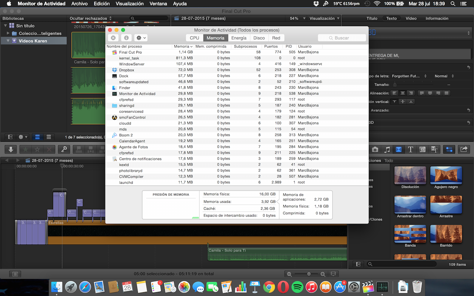The width and height of the screenshot is (474, 296).
Task: Select the Agujero negro transition thumbnail
Action: click(x=446, y=175)
